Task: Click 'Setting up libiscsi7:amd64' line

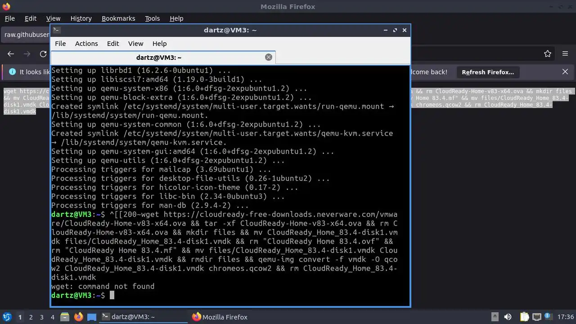Action: pyautogui.click(x=157, y=79)
